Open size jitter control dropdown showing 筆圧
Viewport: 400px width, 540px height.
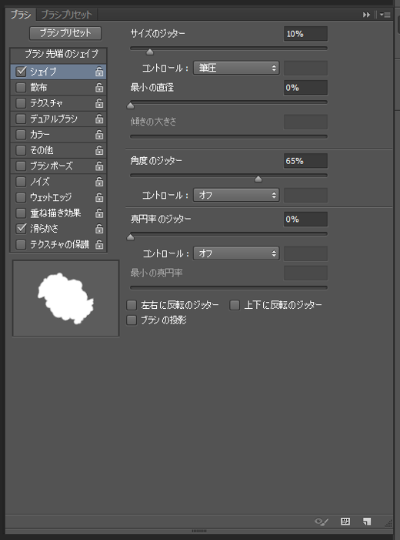(236, 68)
